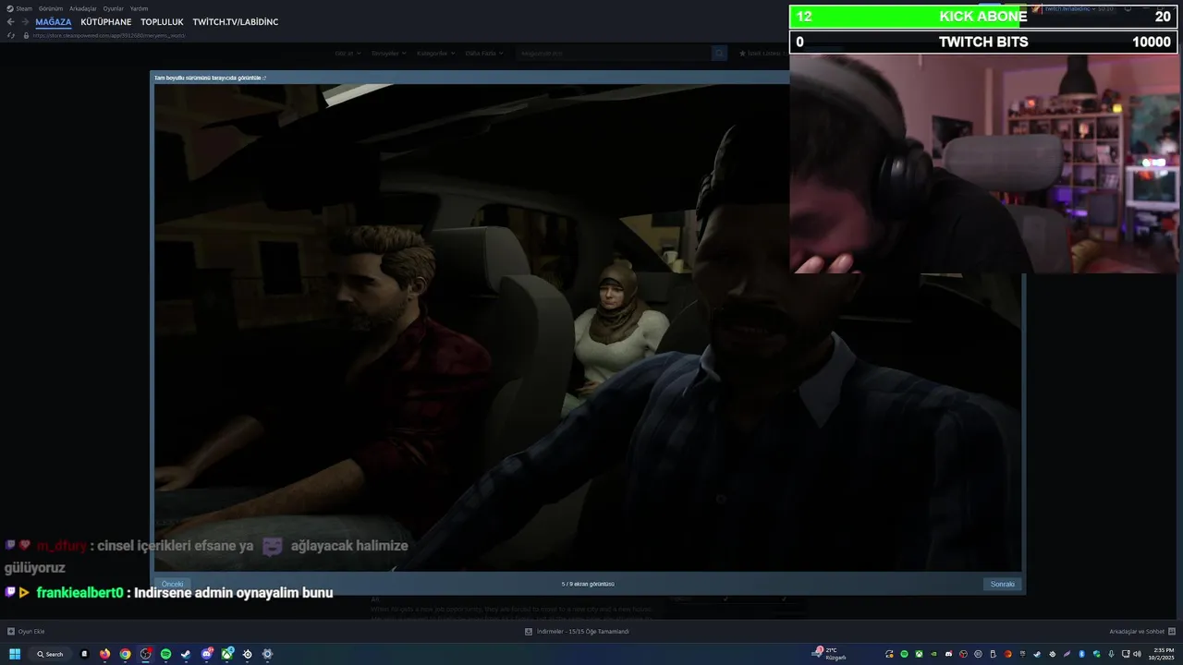Open Google Chrome from the taskbar
Viewport: 1183px width, 665px height.
click(125, 654)
